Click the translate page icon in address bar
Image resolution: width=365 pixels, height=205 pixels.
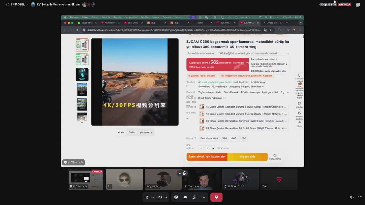pyautogui.click(x=265, y=30)
